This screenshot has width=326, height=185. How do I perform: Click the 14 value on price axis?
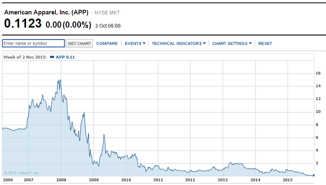tap(318, 86)
